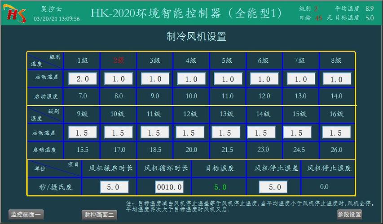Select 启动温度 value 10.0
This screenshot has width=383, height=224.
pyautogui.click(x=191, y=96)
